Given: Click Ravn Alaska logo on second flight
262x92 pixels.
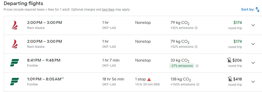Looking at the screenshot, I should coord(15,44).
